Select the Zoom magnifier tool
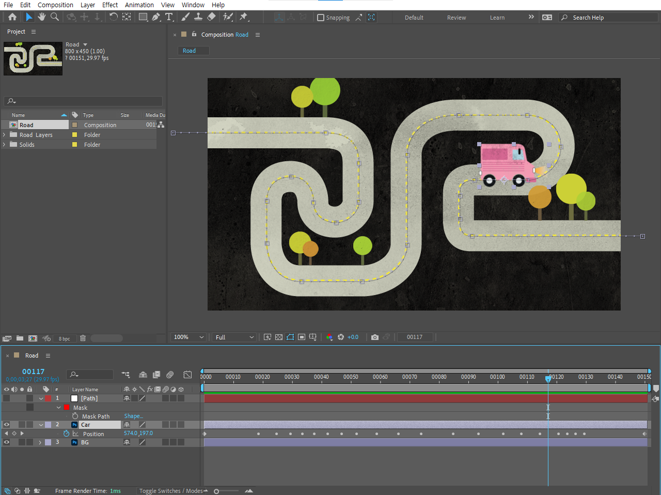The image size is (661, 495). coord(55,17)
